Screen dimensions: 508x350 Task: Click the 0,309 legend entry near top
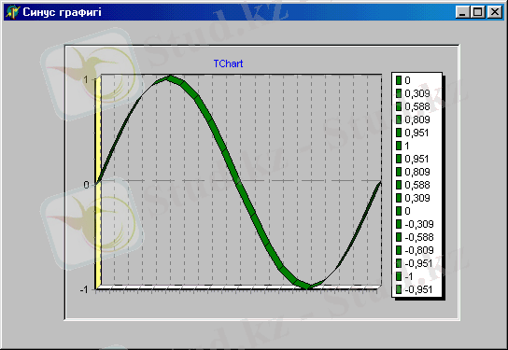414,93
